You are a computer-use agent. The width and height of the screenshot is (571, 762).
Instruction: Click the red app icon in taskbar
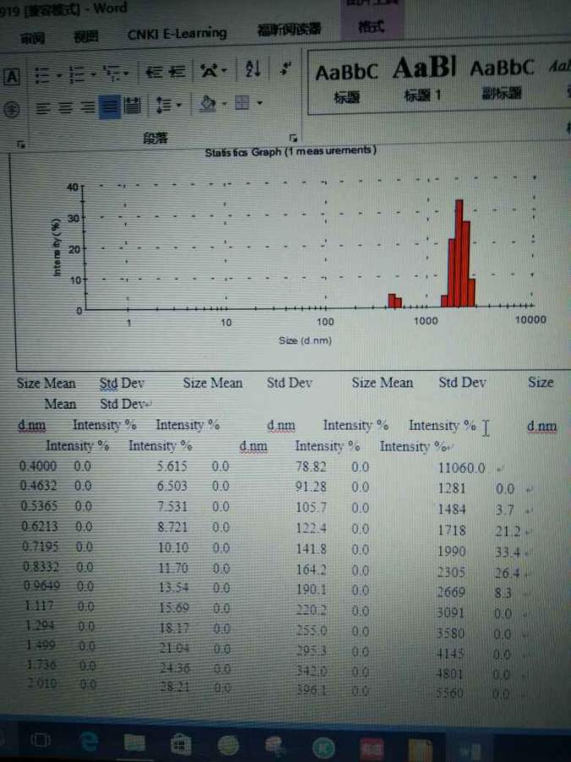tap(371, 748)
